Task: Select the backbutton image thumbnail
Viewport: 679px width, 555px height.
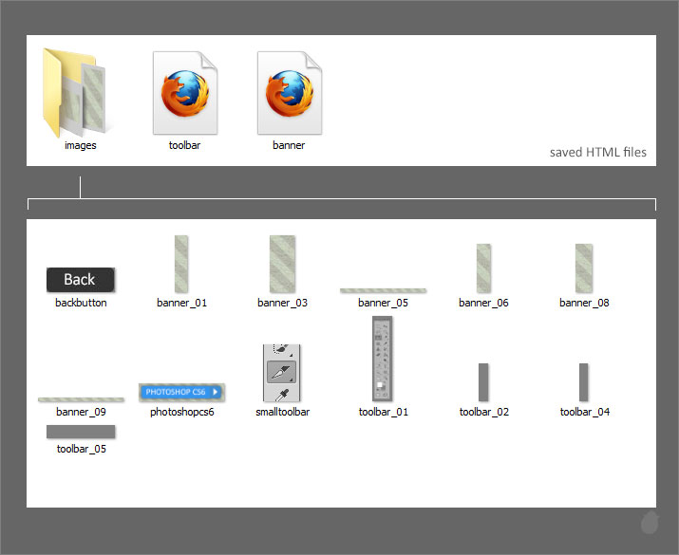Action: pyautogui.click(x=81, y=279)
